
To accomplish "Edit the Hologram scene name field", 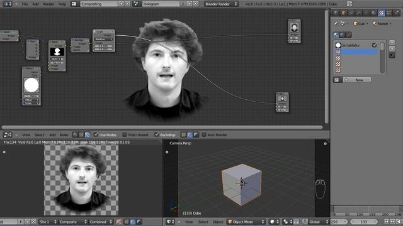I will [161, 4].
